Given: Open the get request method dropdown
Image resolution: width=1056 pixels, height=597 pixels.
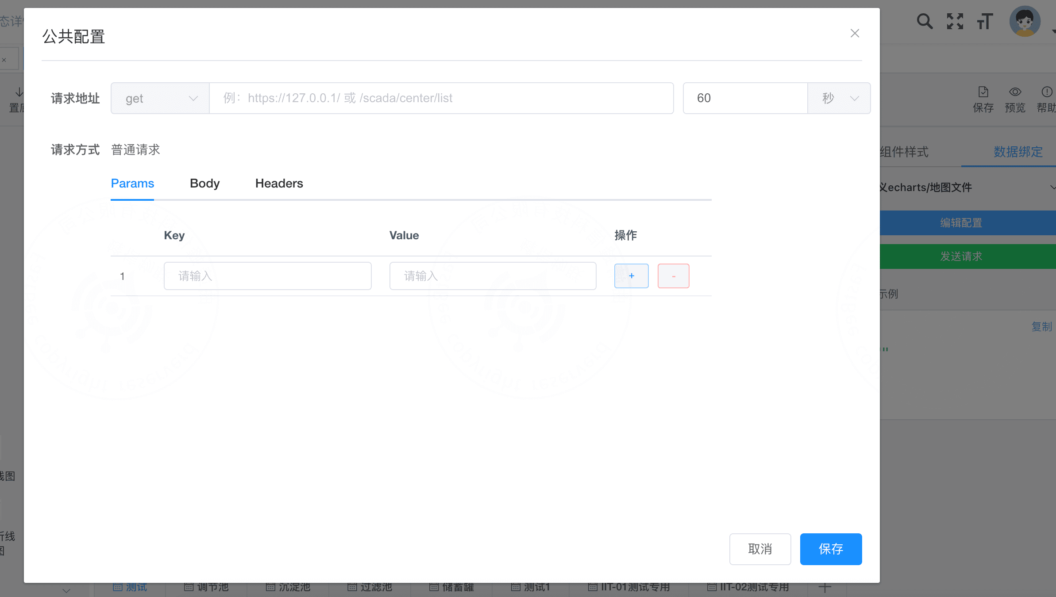Looking at the screenshot, I should point(160,98).
